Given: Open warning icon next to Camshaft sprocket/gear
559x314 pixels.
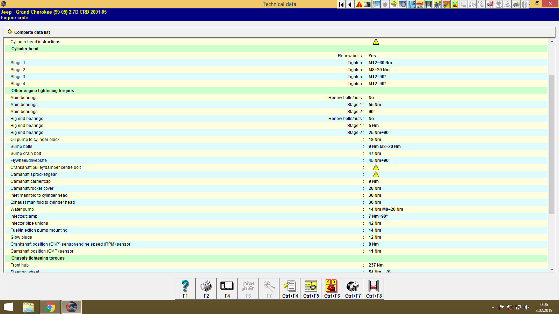Looking at the screenshot, I should click(x=376, y=174).
